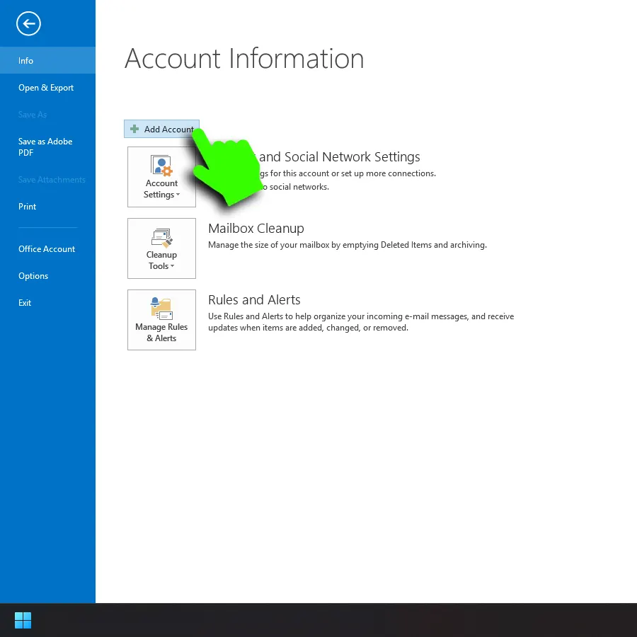Click the Account Settings person-gear icon
Viewport: 637px width, 637px height.
coord(161,166)
